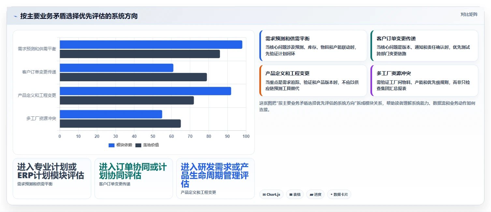Click the dark 落地价值 bar for 多工厂资源冲突

120,124
